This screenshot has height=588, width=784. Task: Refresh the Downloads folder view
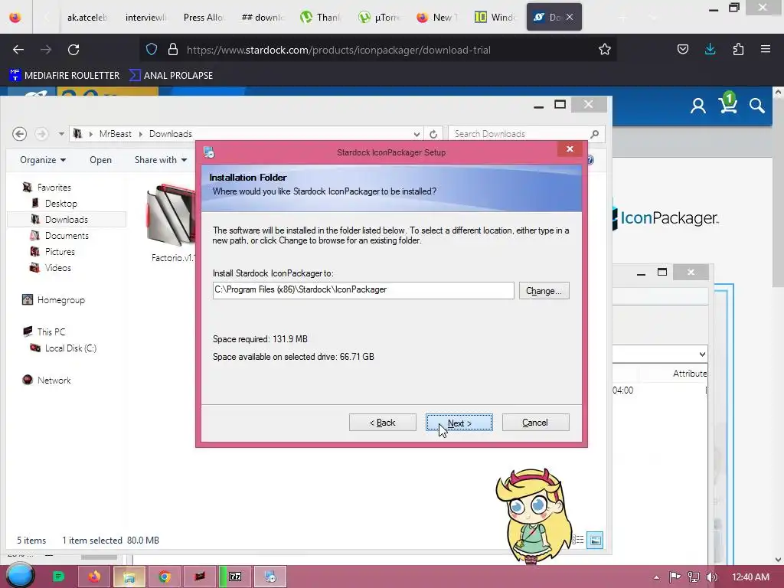(x=433, y=134)
